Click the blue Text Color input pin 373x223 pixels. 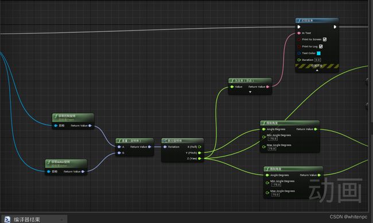coord(299,53)
